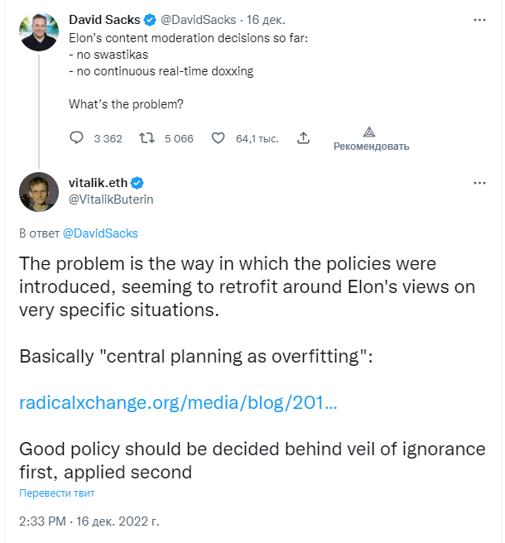Click the David Sacks display name
The image size is (505, 543).
[104, 20]
